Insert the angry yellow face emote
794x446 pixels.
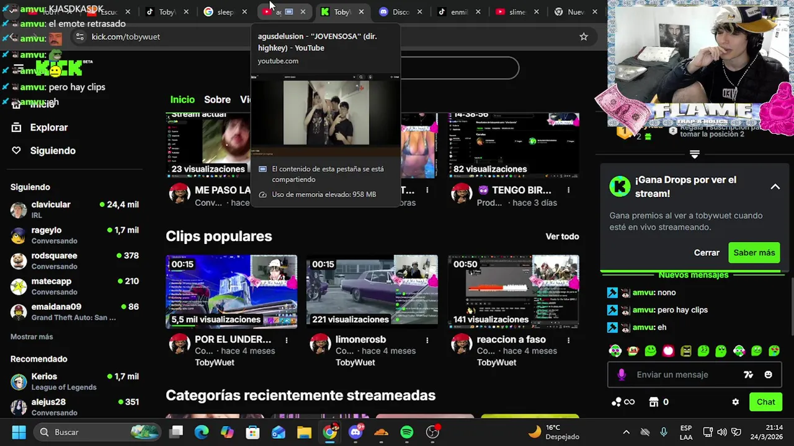685,351
